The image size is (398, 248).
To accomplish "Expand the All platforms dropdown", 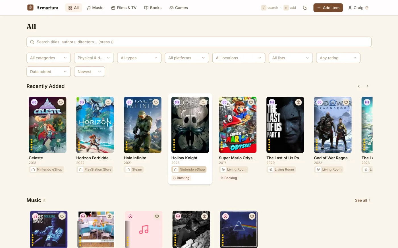I will (x=187, y=58).
